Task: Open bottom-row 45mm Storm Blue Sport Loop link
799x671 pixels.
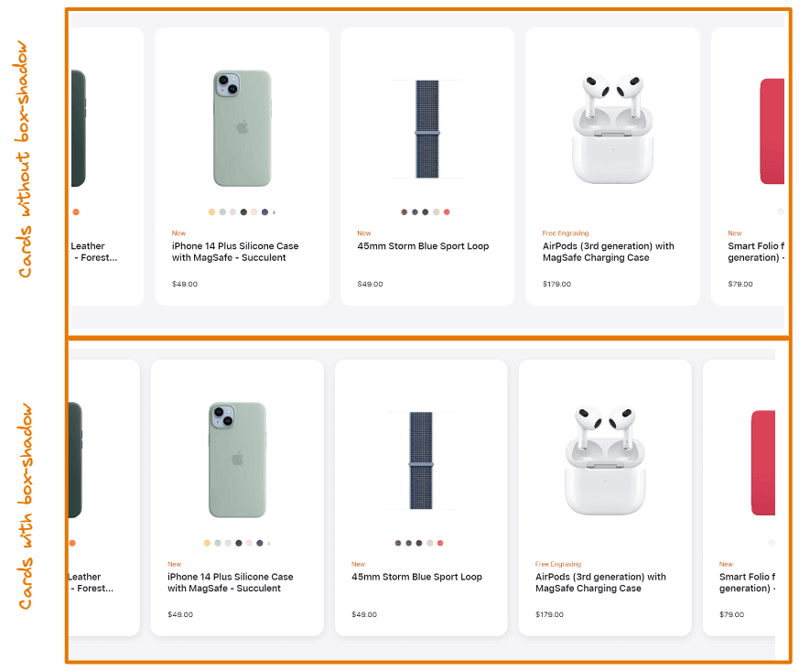Action: [416, 577]
